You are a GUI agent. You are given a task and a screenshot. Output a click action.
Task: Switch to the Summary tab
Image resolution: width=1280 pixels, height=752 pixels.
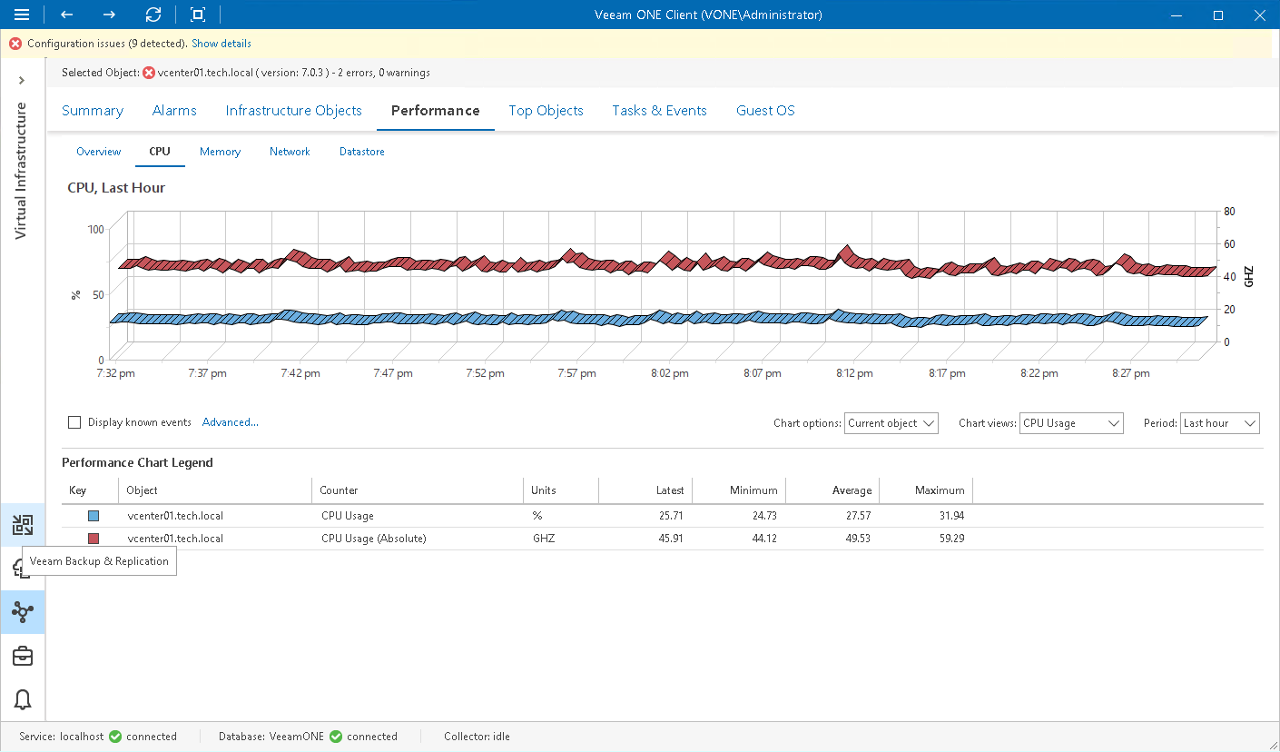[x=93, y=111]
